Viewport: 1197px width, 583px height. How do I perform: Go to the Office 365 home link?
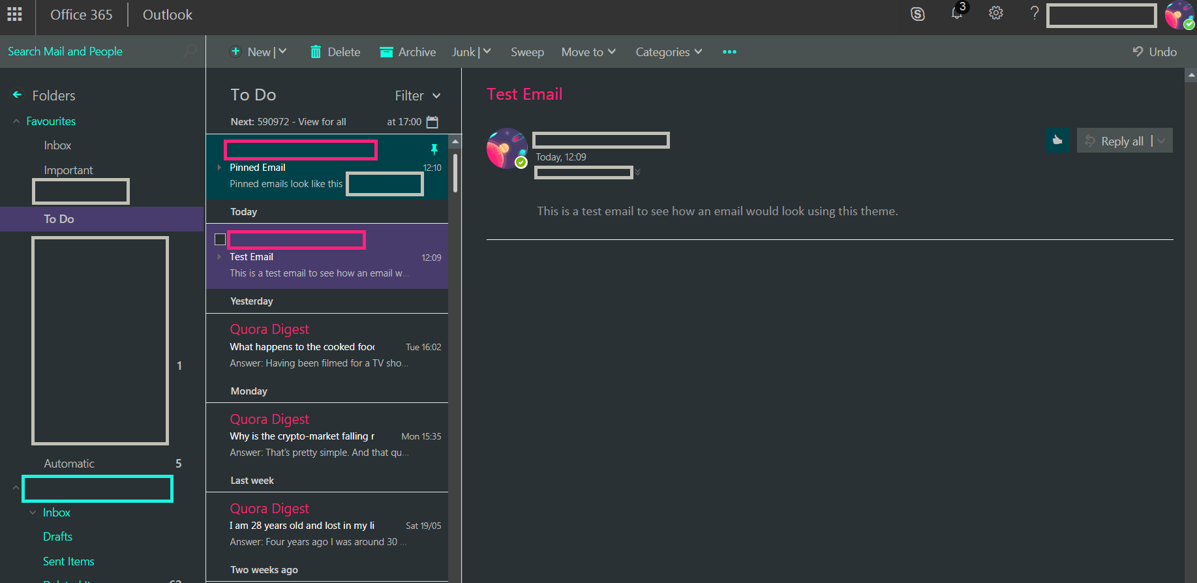[82, 14]
